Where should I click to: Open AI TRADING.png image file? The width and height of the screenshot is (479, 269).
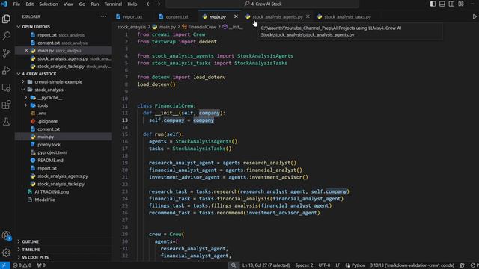52,192
